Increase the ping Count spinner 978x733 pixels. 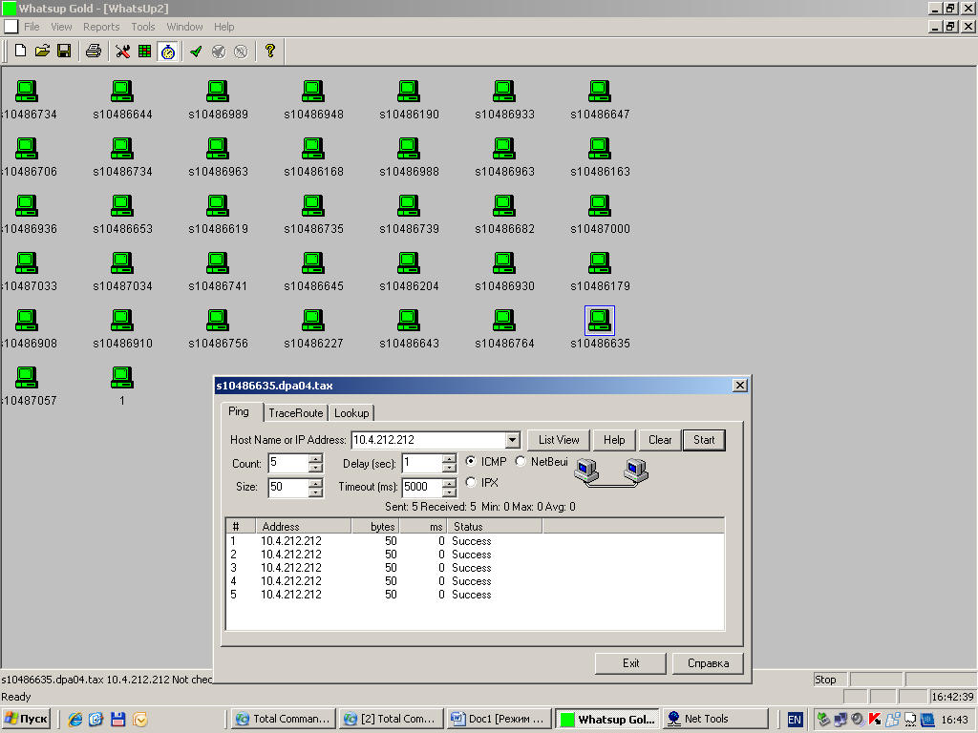click(x=315, y=459)
